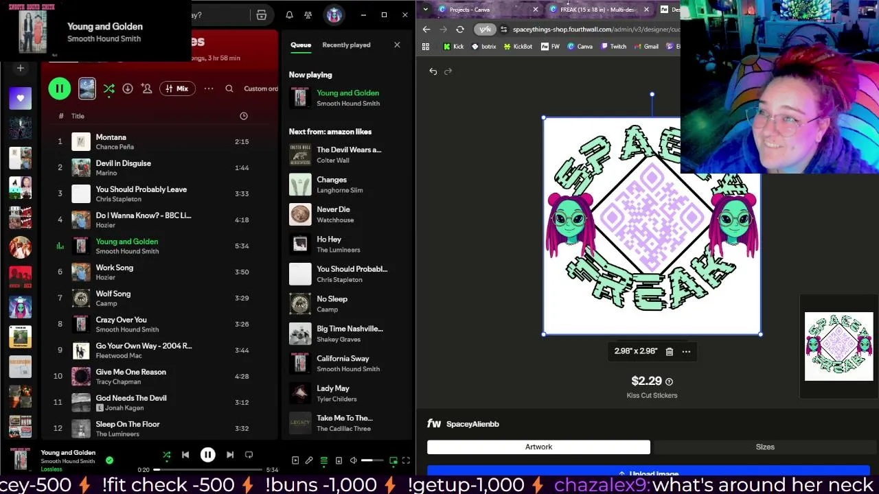Open Liked Songs heart in sidebar
This screenshot has width=879, height=494.
click(x=20, y=98)
